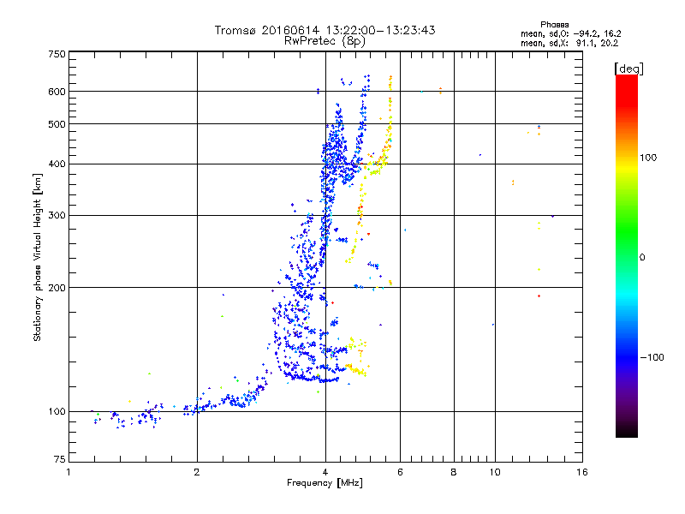Image resolution: width=685 pixels, height=514 pixels.
Task: Click the colorbar phase gradient
Action: 627,255
